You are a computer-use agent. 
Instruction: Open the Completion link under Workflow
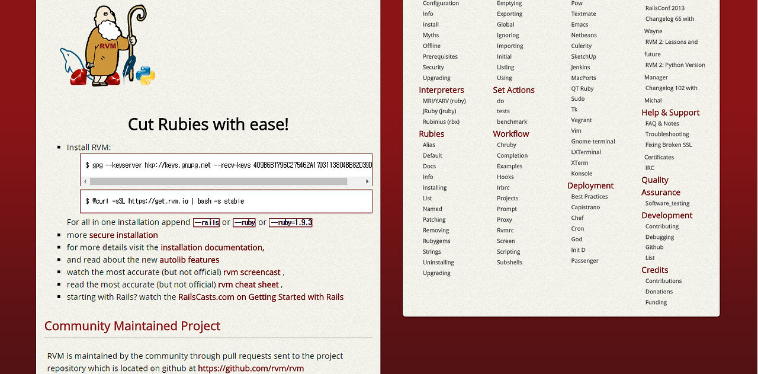[512, 156]
